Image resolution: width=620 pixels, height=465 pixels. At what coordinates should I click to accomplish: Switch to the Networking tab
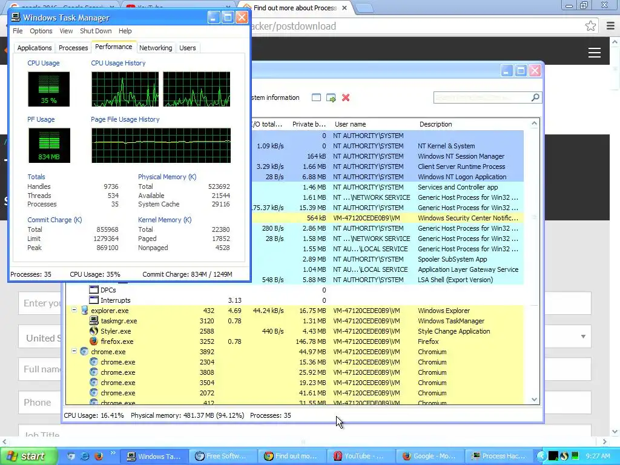[x=156, y=47]
